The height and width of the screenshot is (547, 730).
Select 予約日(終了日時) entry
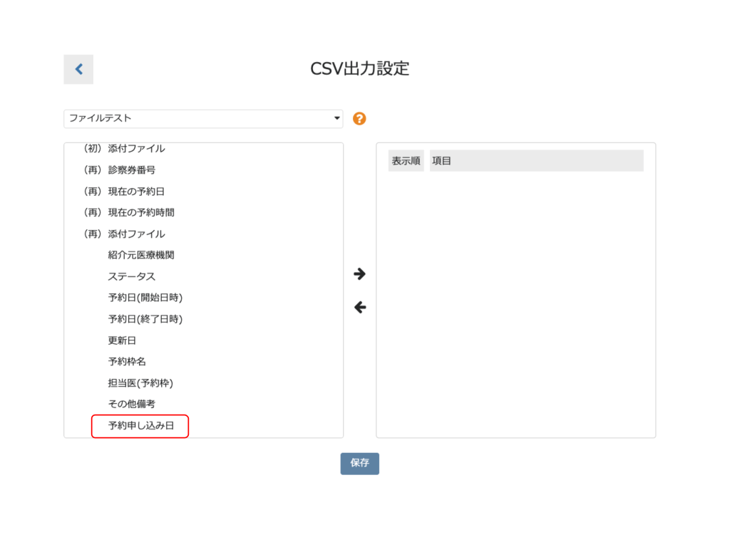point(145,319)
